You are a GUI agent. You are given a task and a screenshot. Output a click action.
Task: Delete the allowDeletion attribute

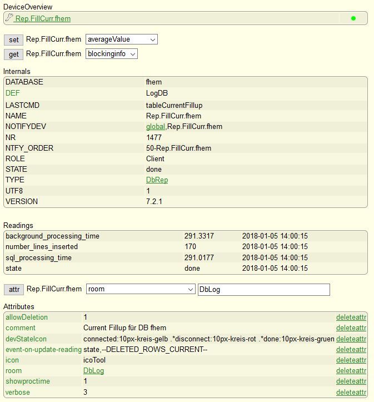point(351,317)
